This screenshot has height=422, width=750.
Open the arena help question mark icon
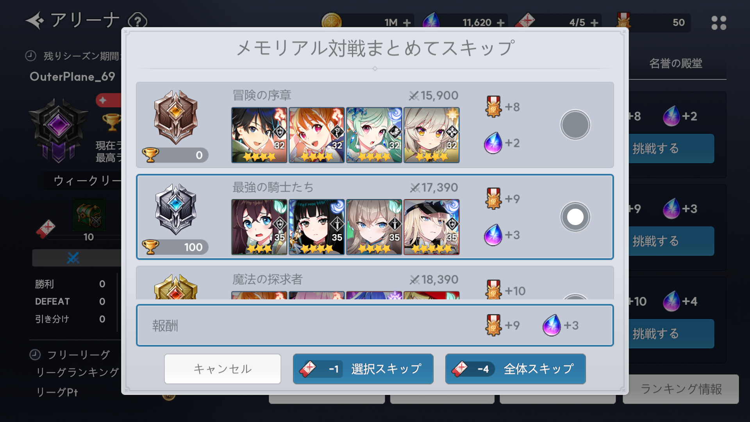pos(137,20)
